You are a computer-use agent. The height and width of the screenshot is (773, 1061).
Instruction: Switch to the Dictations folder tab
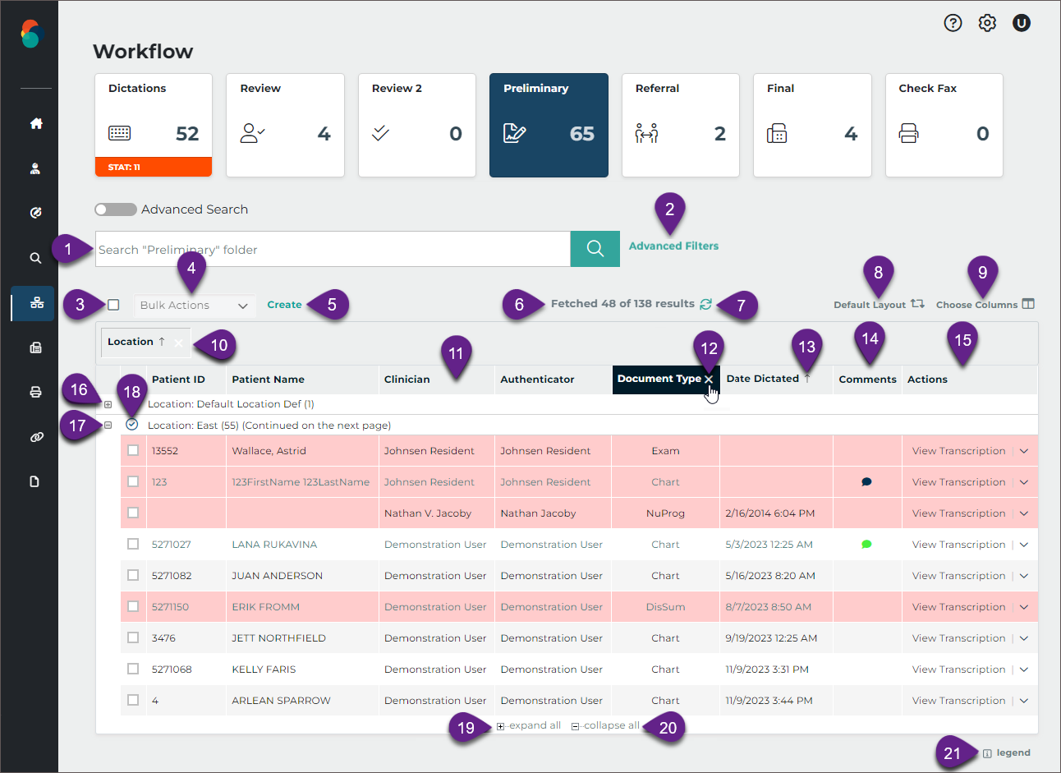154,125
